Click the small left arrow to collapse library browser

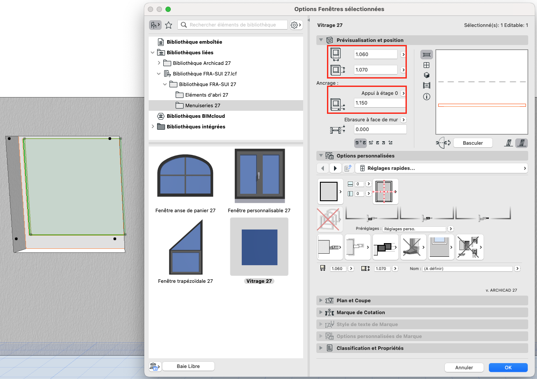[308, 20]
